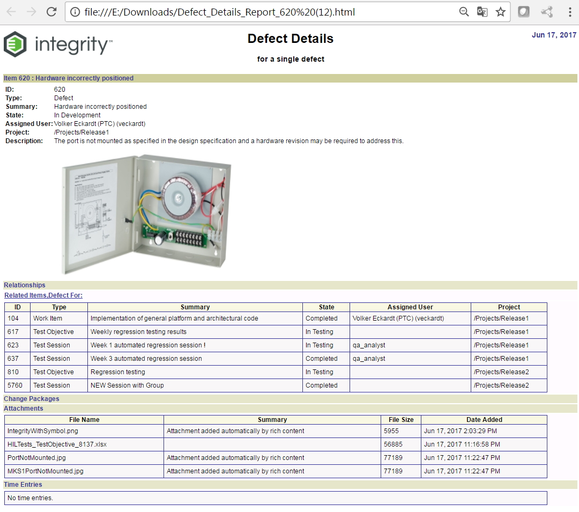579x512 pixels.
Task: Open the Google Translate icon
Action: (x=482, y=12)
